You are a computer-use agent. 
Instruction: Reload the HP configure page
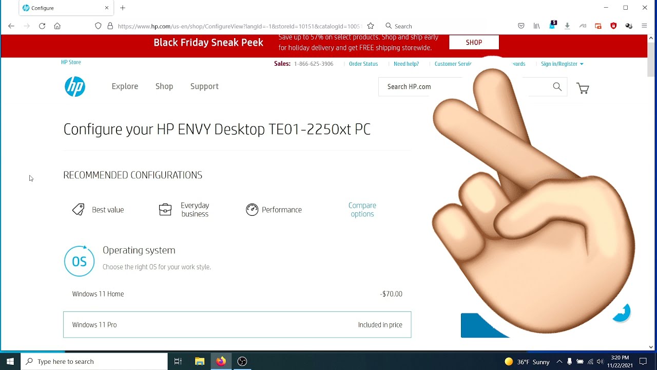42,26
